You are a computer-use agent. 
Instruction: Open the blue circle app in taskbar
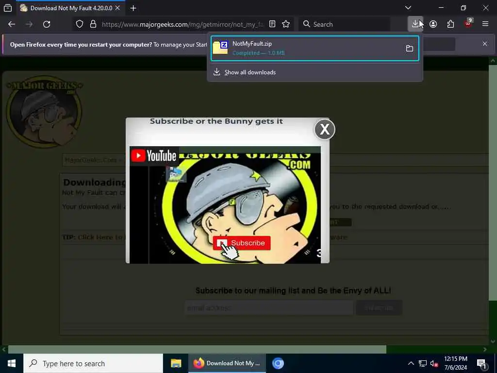(278, 363)
